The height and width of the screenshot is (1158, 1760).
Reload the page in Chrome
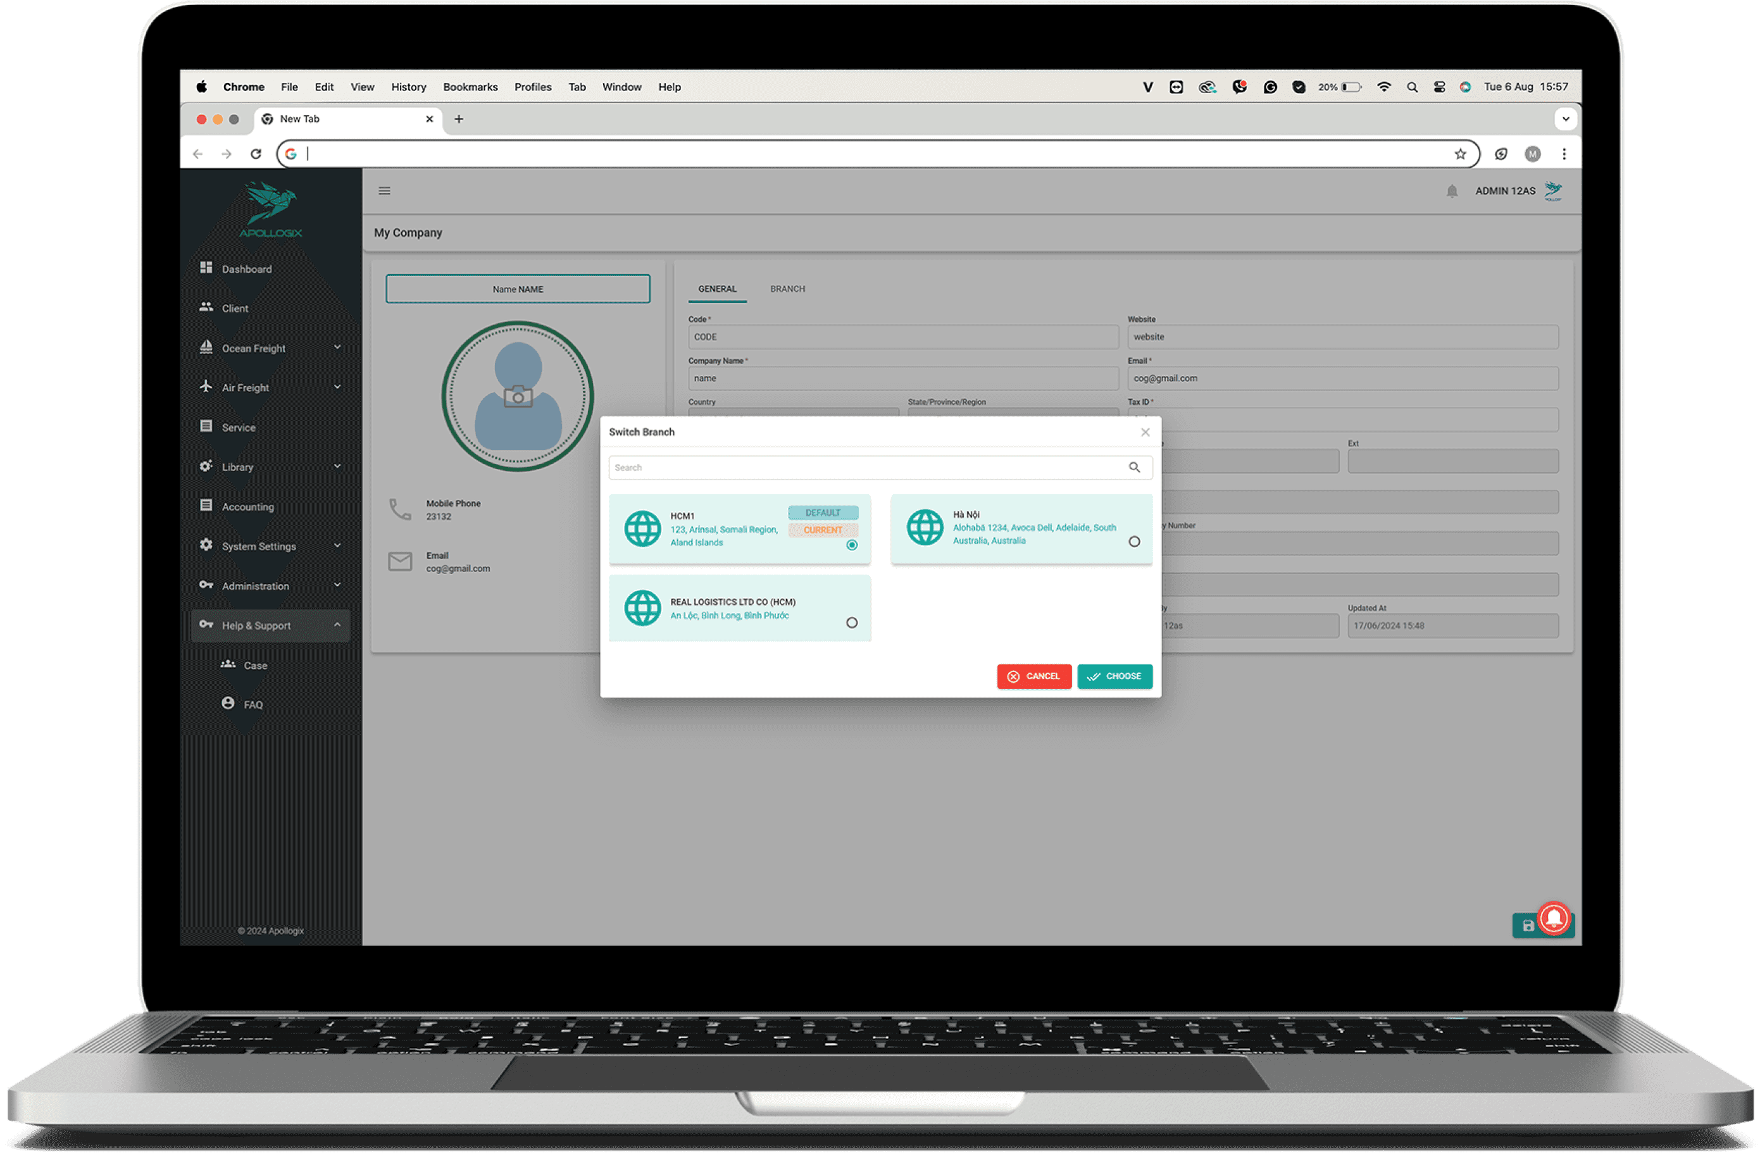[x=256, y=154]
